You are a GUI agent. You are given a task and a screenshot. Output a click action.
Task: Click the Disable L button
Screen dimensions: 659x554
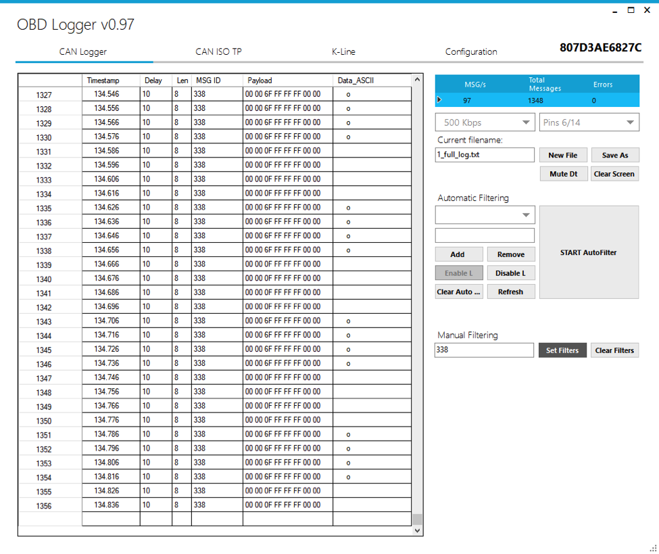[x=511, y=273]
